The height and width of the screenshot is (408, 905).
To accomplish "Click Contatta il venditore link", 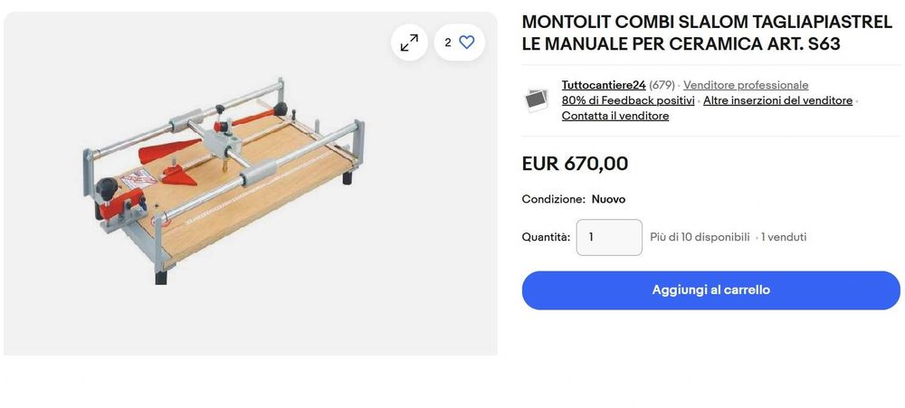I will tap(614, 116).
